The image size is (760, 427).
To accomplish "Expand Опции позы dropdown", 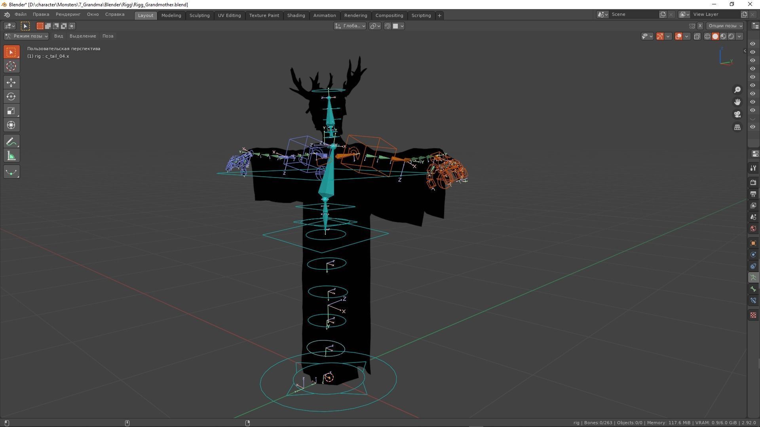I will click(x=725, y=26).
